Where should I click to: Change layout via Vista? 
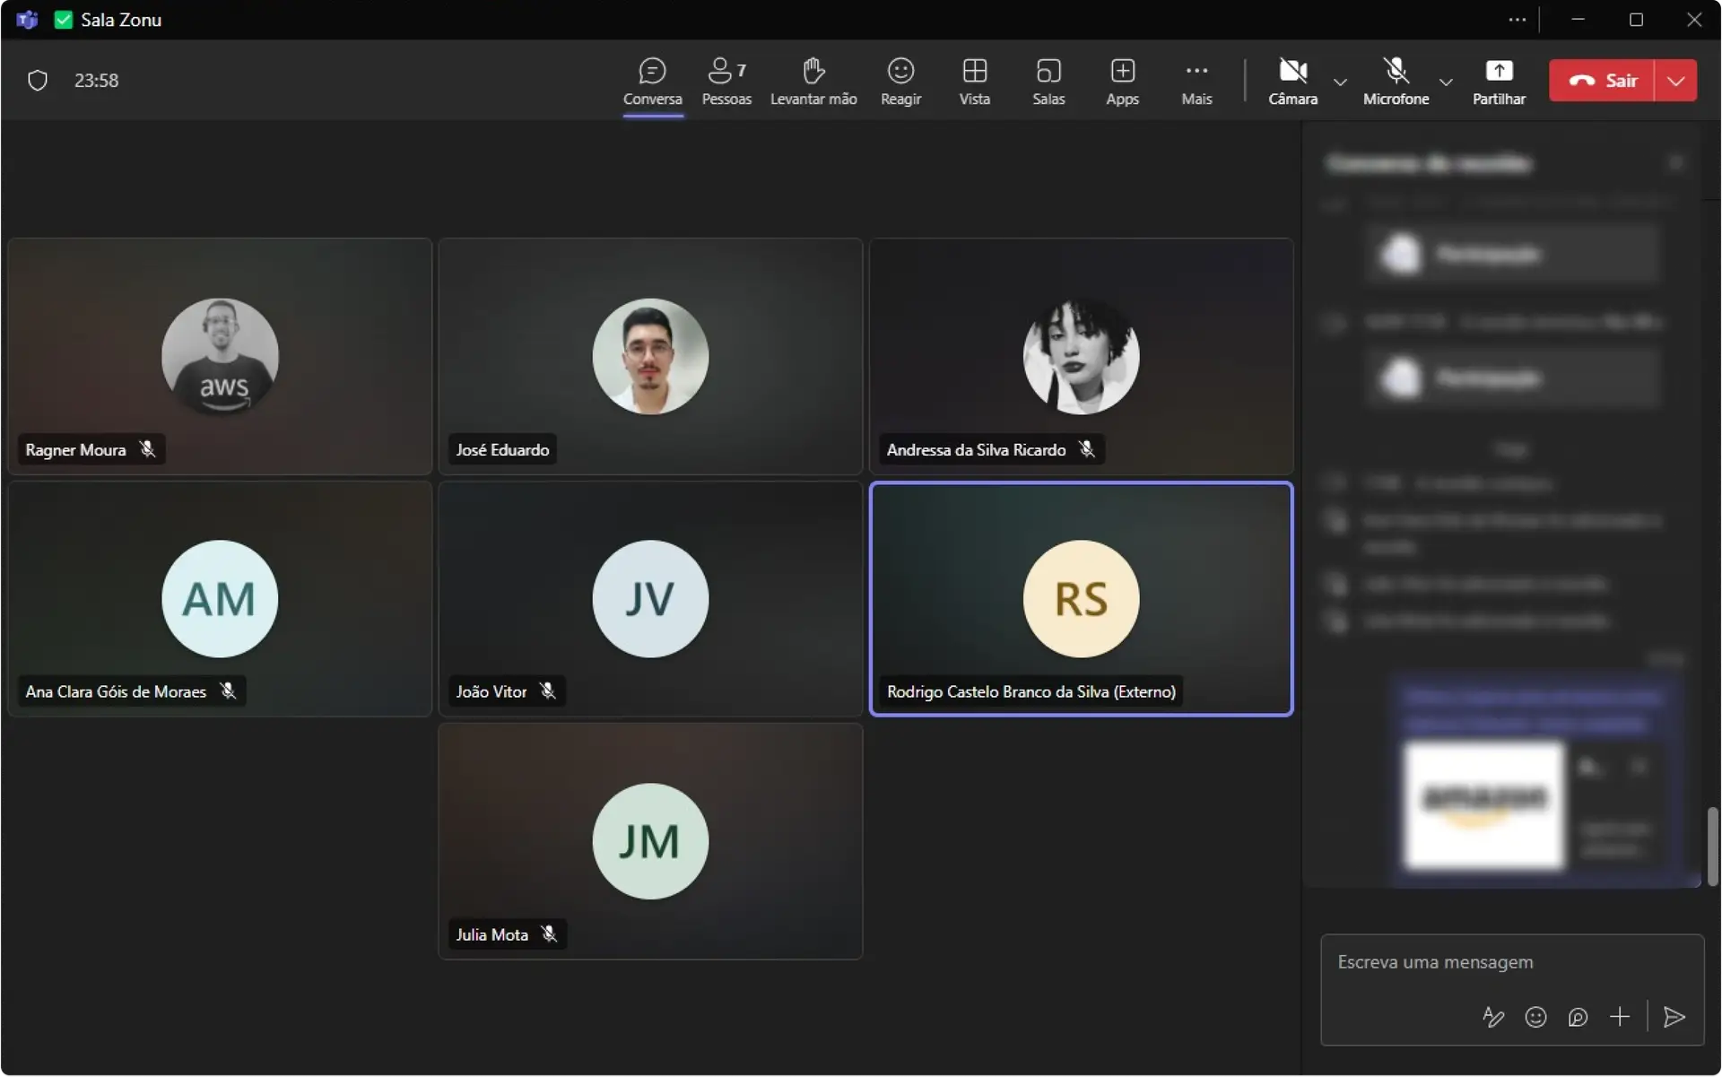click(x=974, y=81)
